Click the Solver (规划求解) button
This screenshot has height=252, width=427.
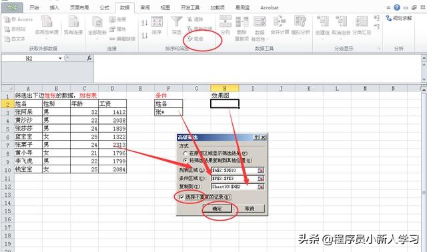click(x=399, y=18)
